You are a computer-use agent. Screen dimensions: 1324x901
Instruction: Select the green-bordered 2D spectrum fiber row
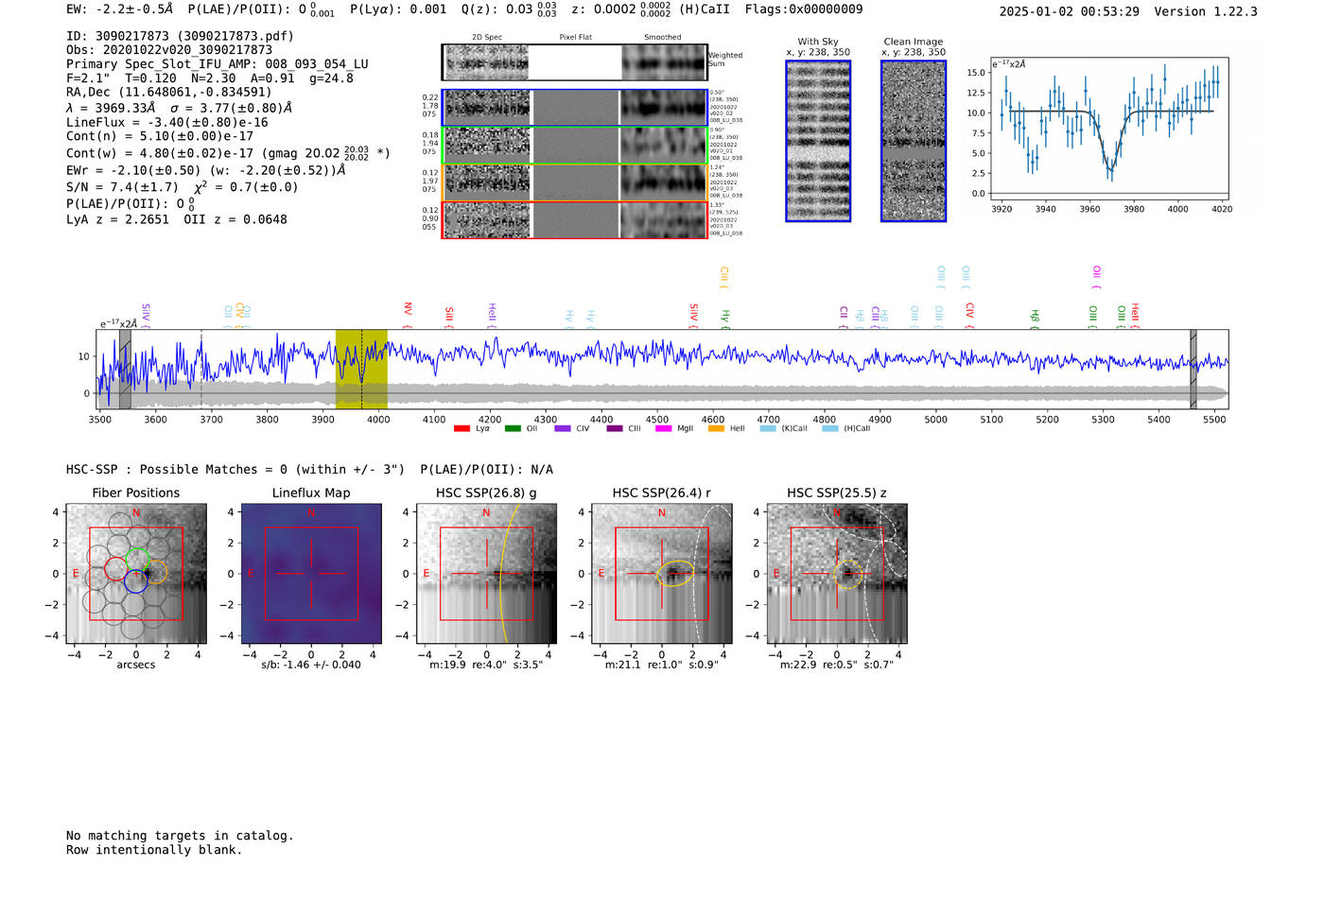pyautogui.click(x=575, y=145)
